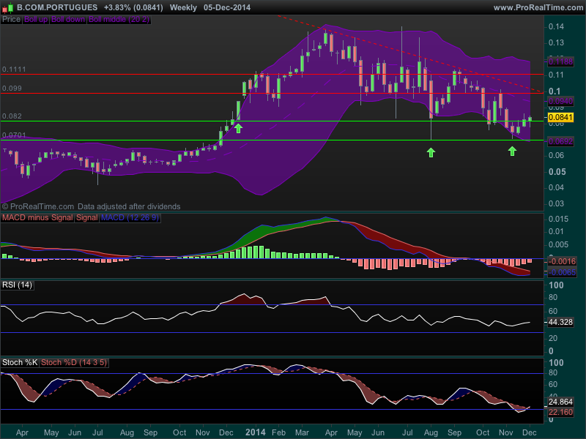Click the green up arrow below August low
This screenshot has height=439, width=586.
431,151
